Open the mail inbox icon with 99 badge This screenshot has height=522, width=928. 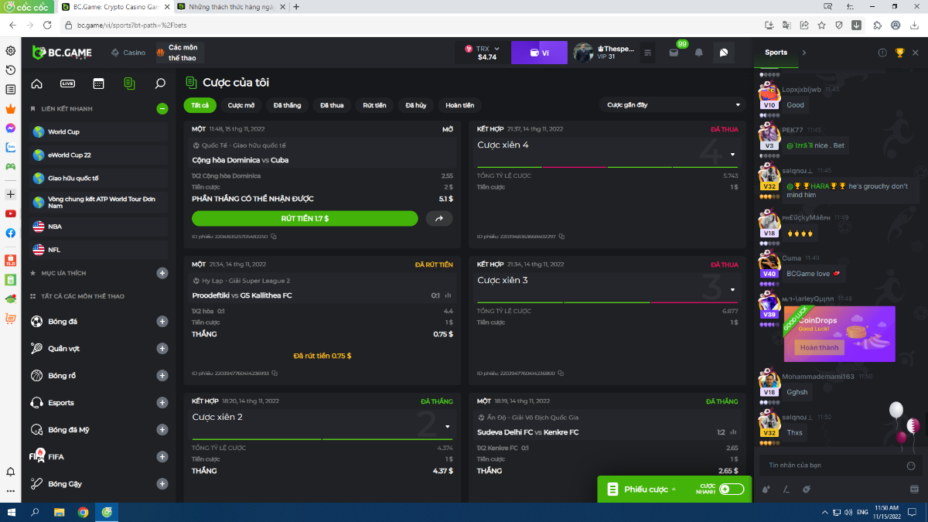674,53
